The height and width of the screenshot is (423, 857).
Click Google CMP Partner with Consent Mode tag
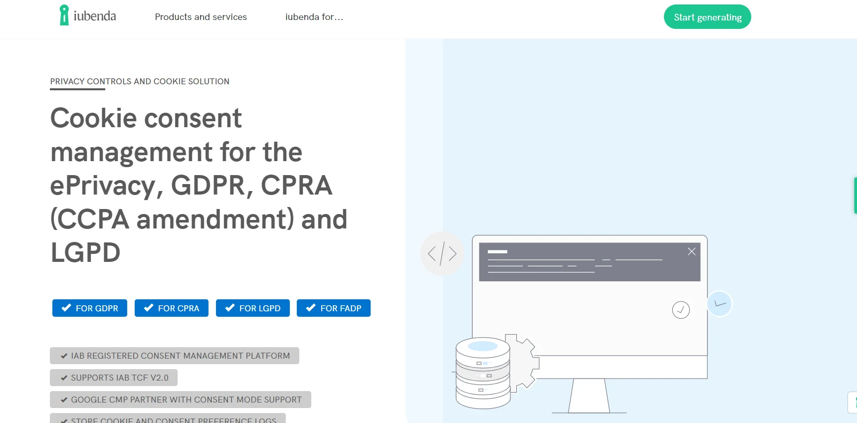click(181, 400)
